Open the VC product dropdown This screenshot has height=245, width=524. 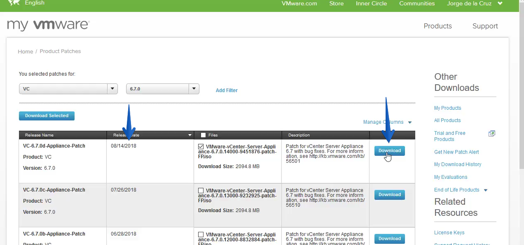coord(68,89)
